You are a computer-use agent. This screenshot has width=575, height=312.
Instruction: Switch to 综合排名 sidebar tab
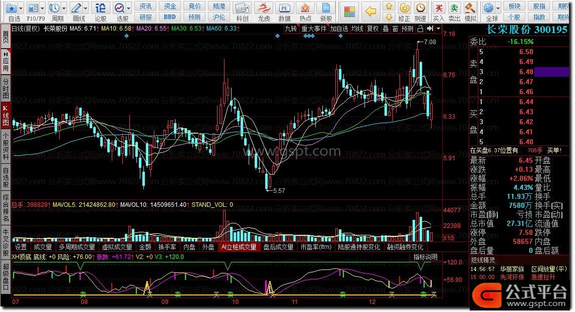6,208
